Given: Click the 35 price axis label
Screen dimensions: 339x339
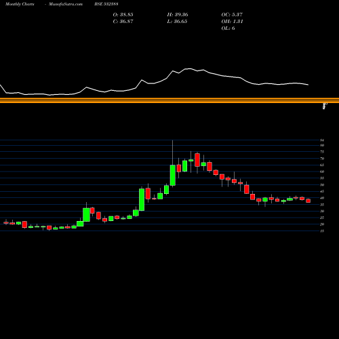Looking at the screenshot, I should click(x=322, y=205).
